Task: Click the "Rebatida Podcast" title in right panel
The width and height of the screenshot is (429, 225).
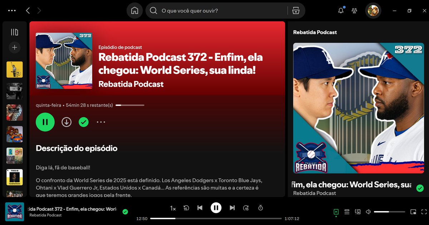Action: pos(315,32)
